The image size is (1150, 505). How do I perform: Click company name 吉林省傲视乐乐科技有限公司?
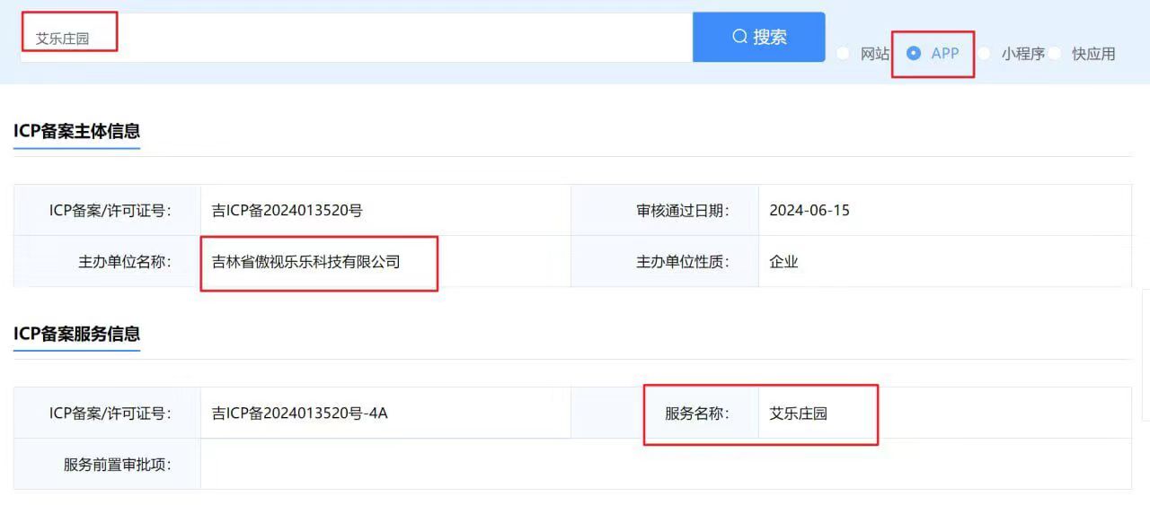305,262
